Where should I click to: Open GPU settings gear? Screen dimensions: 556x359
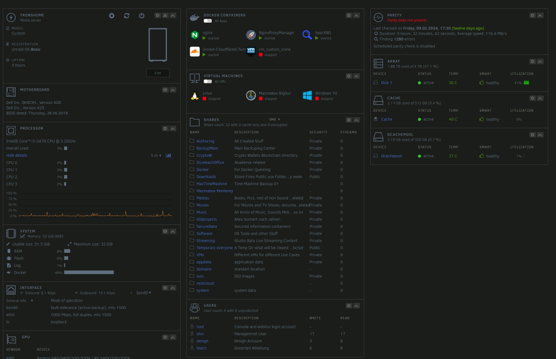pos(165,337)
